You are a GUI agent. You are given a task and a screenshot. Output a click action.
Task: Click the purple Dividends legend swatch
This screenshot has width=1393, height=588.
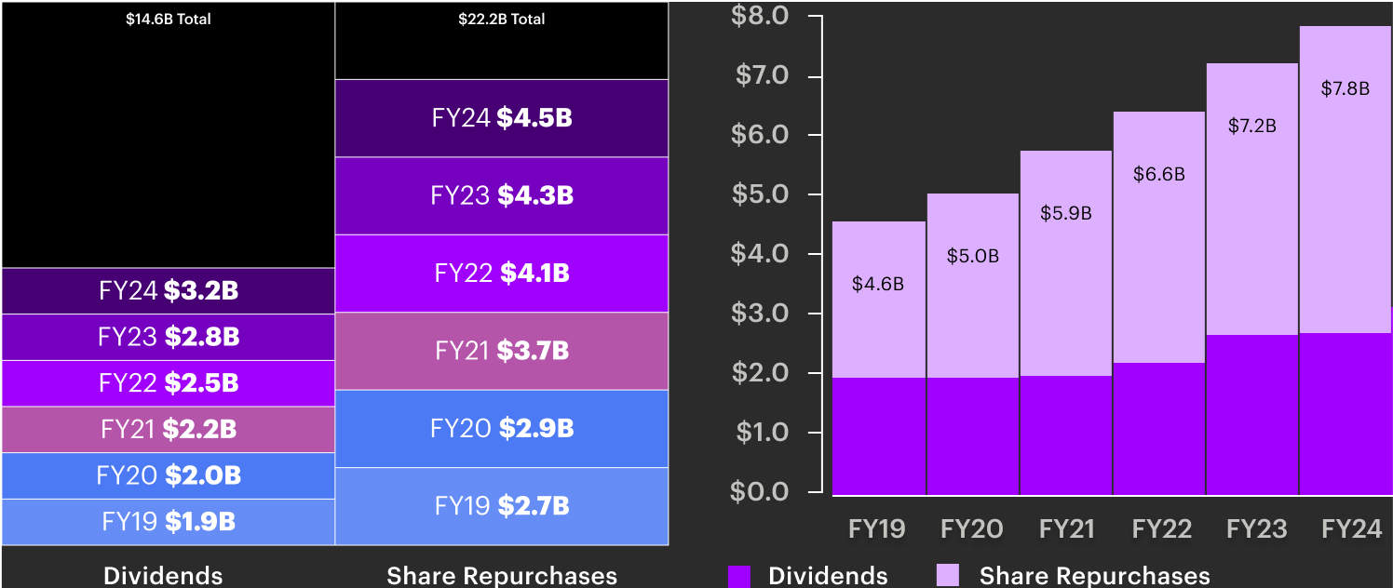coord(737,576)
